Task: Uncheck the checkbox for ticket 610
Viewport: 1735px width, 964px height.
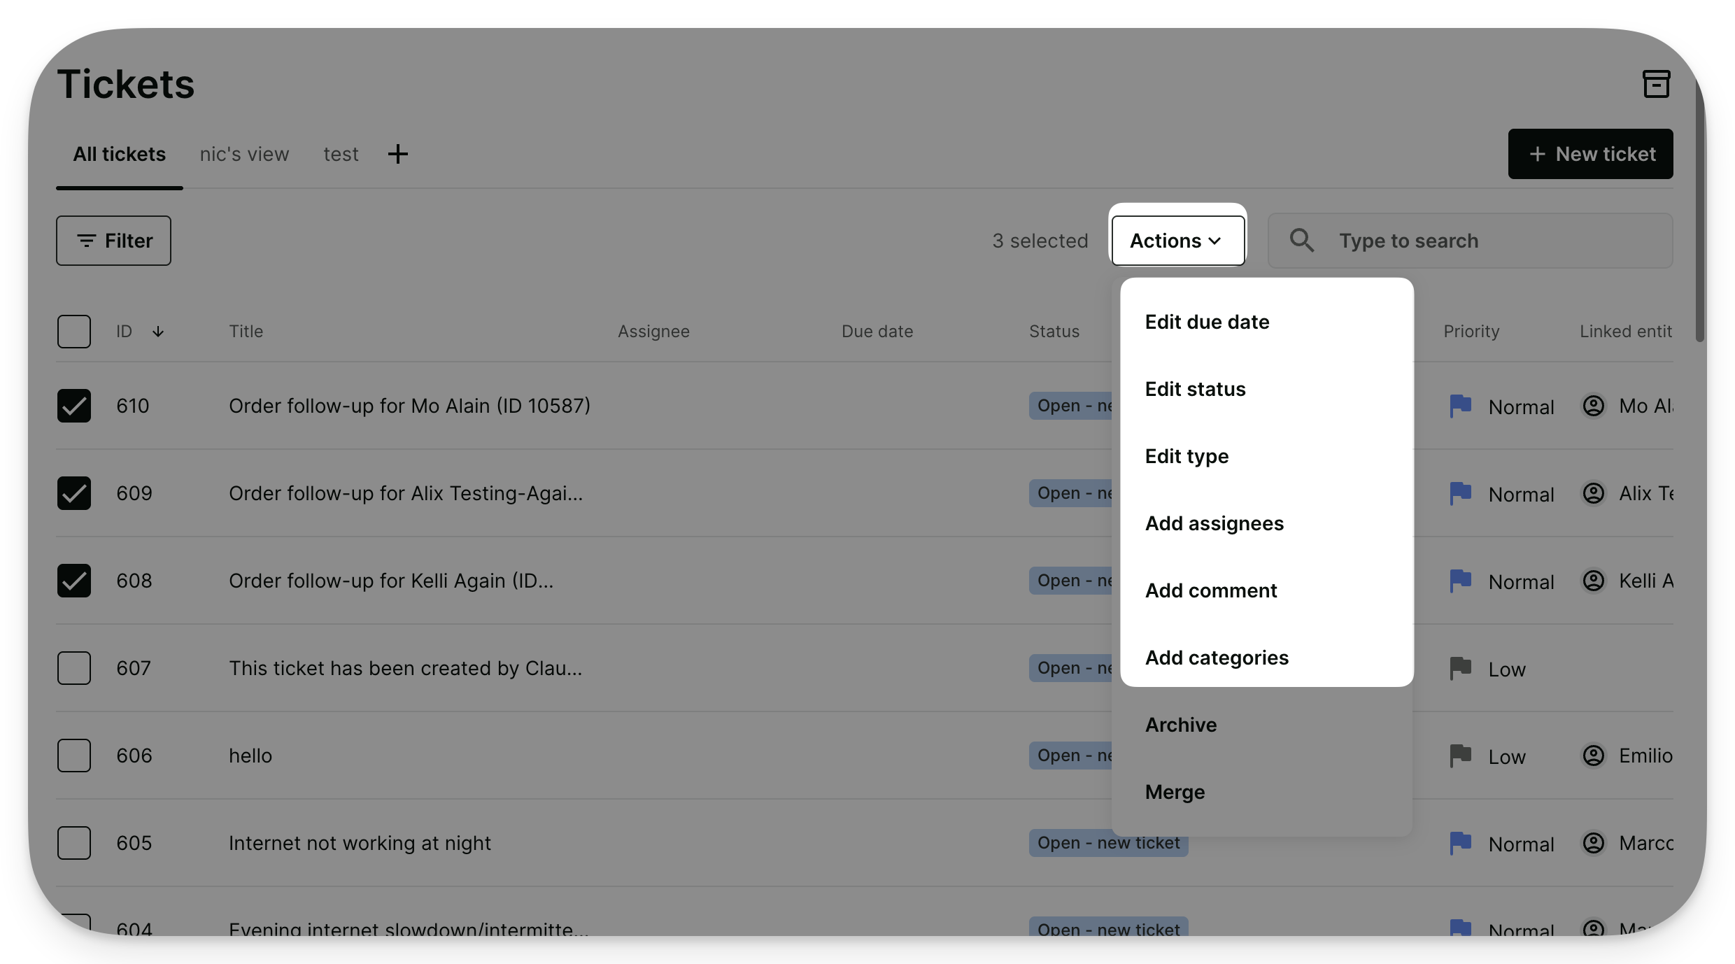Action: [74, 406]
